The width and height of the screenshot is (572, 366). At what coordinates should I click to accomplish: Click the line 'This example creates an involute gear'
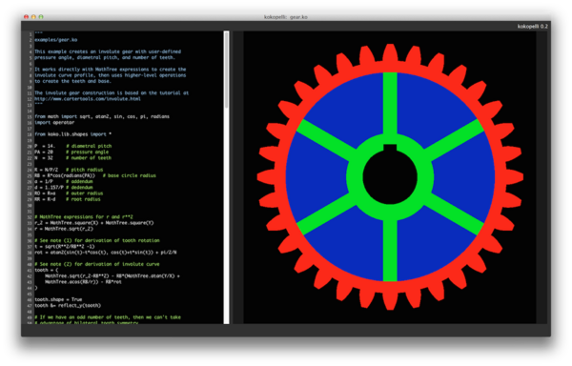point(108,51)
